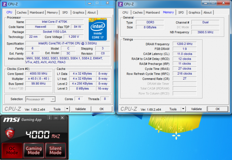
Task: Click the memory Type value DDR3
Action: point(150,22)
